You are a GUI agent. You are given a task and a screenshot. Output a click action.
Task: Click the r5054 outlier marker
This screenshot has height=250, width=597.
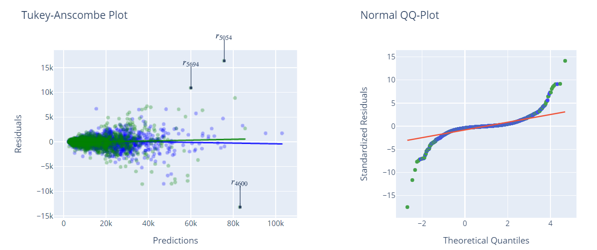click(224, 61)
